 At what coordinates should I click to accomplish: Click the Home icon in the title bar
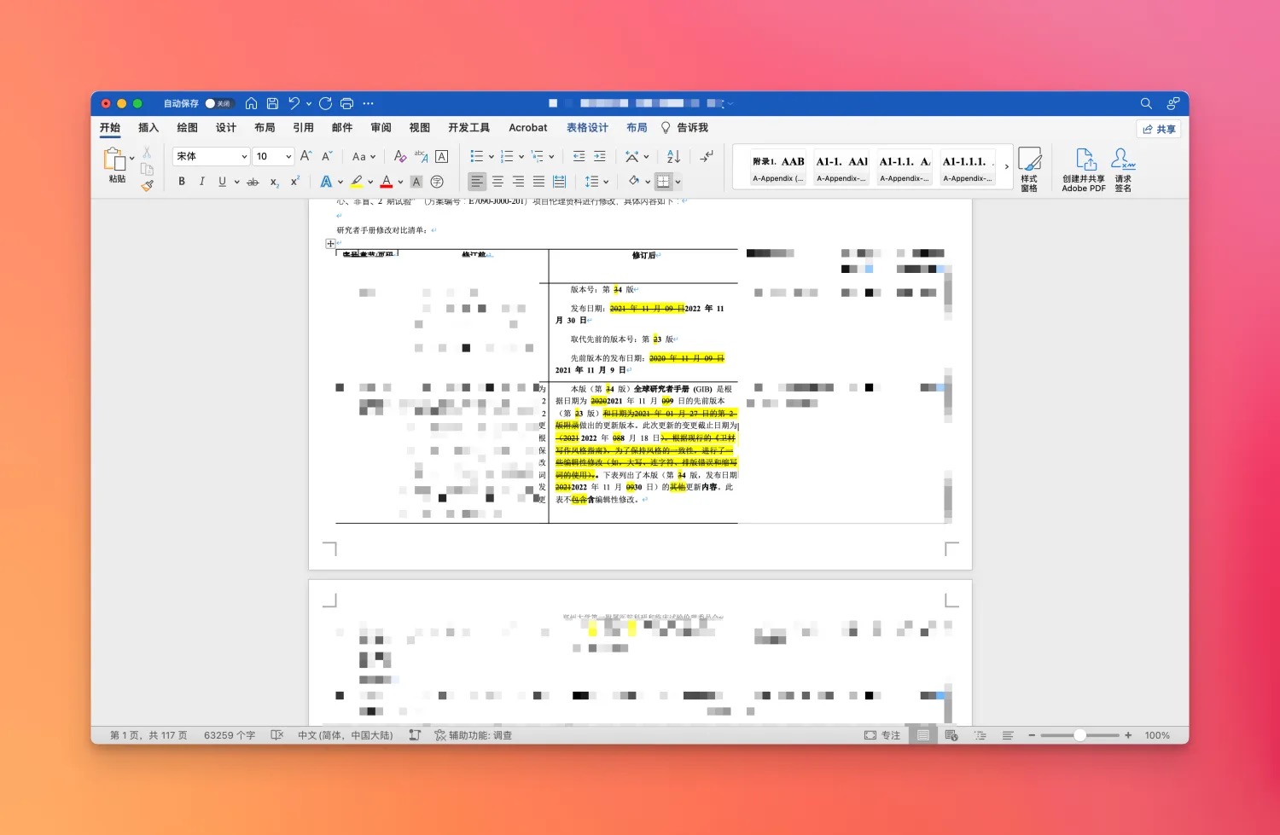pos(251,103)
